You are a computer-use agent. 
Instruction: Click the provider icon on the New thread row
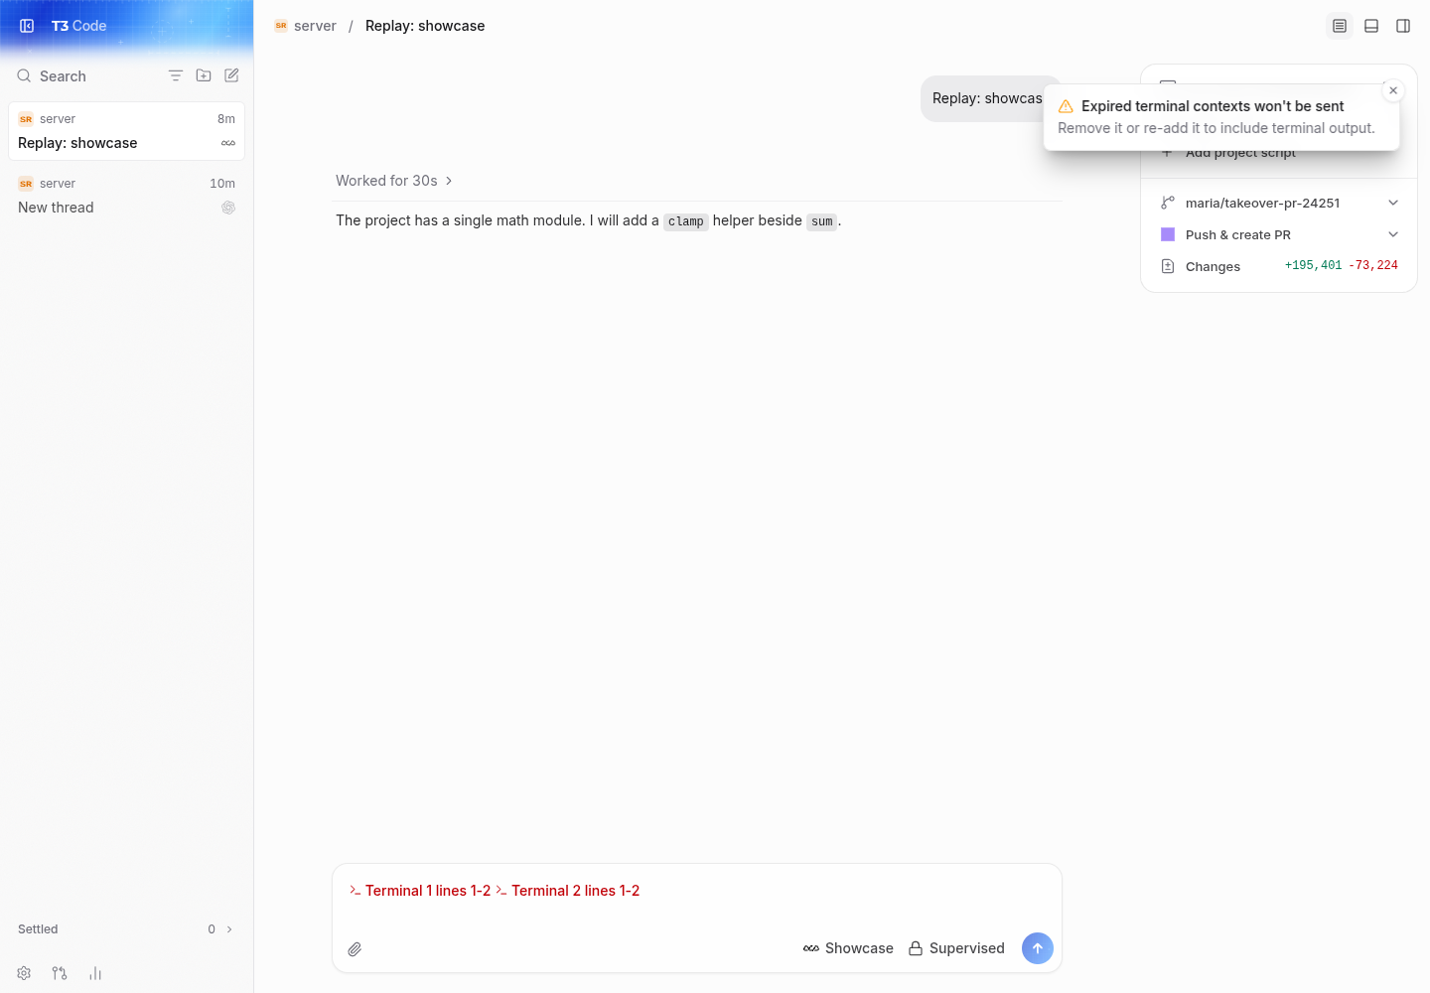[x=228, y=208]
